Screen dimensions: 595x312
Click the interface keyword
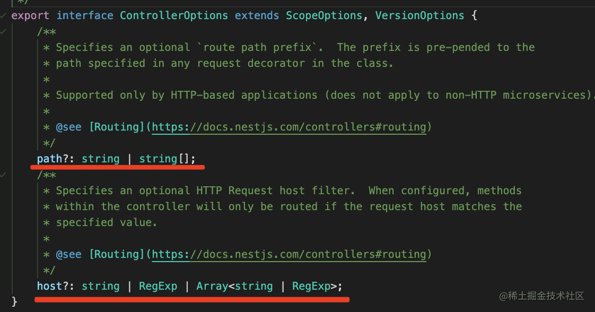click(x=85, y=15)
